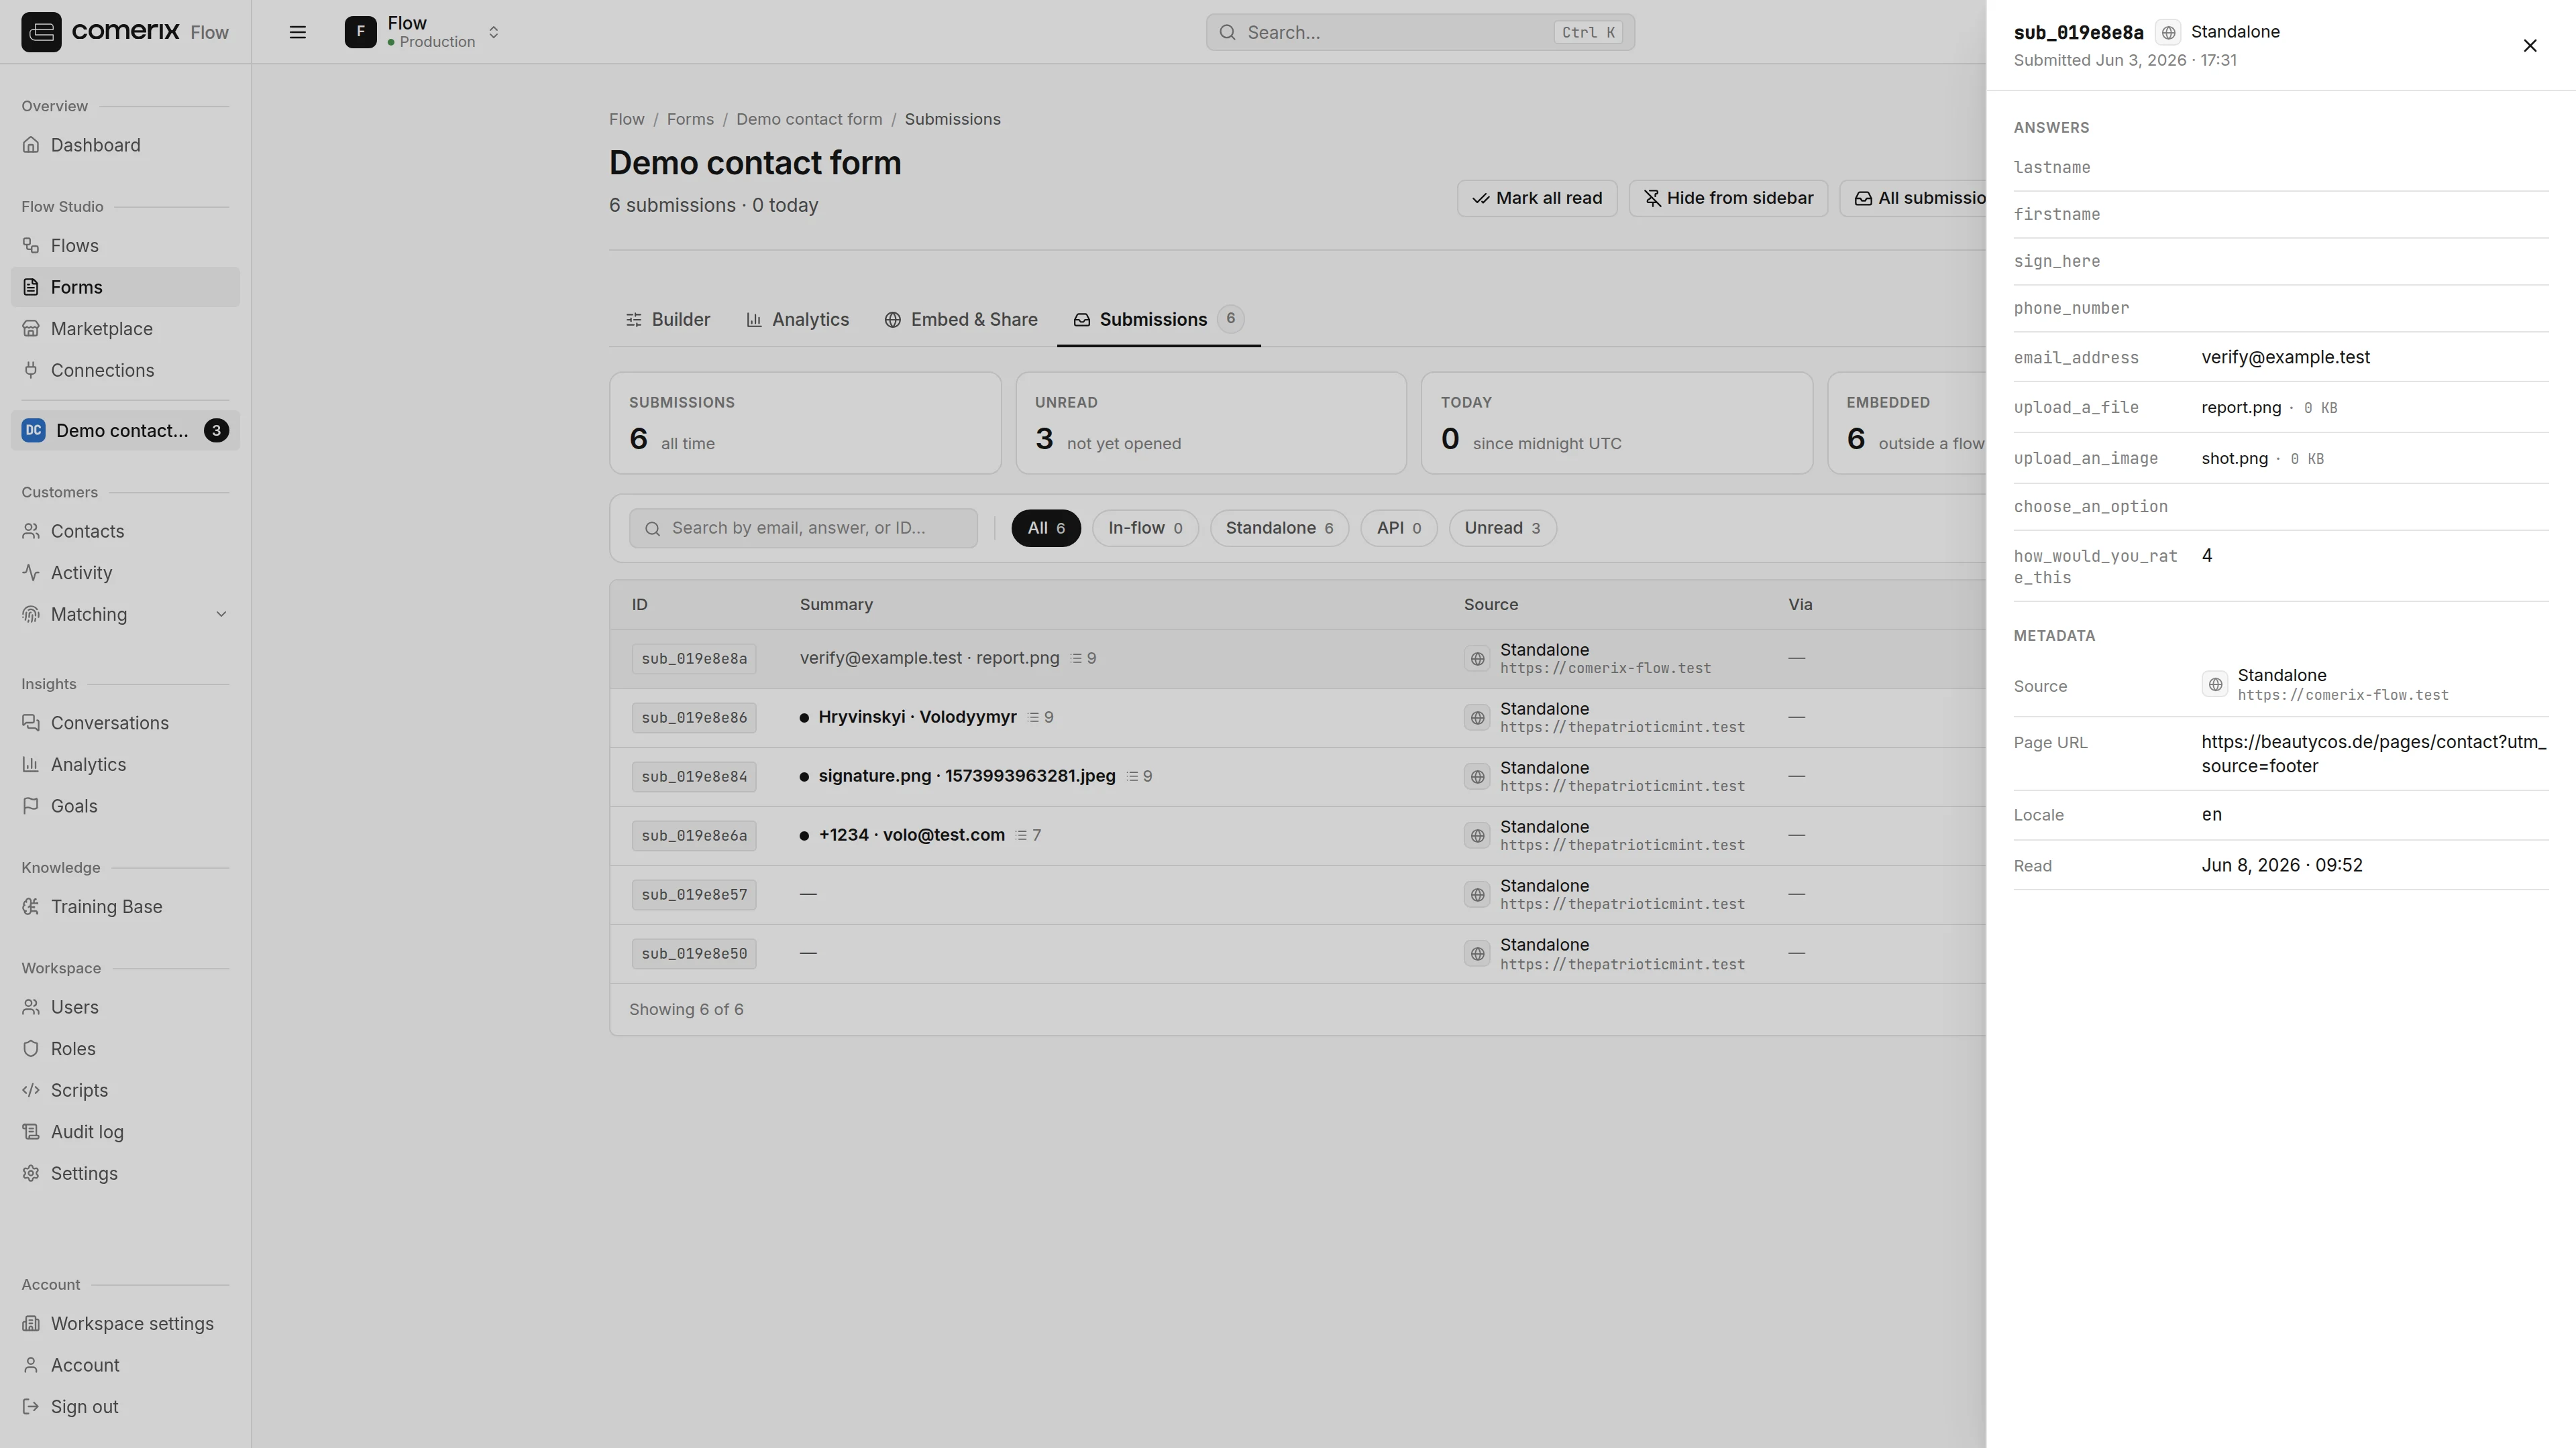2576x1448 pixels.
Task: Click the Page URL beautycos.de link
Action: click(x=2373, y=753)
